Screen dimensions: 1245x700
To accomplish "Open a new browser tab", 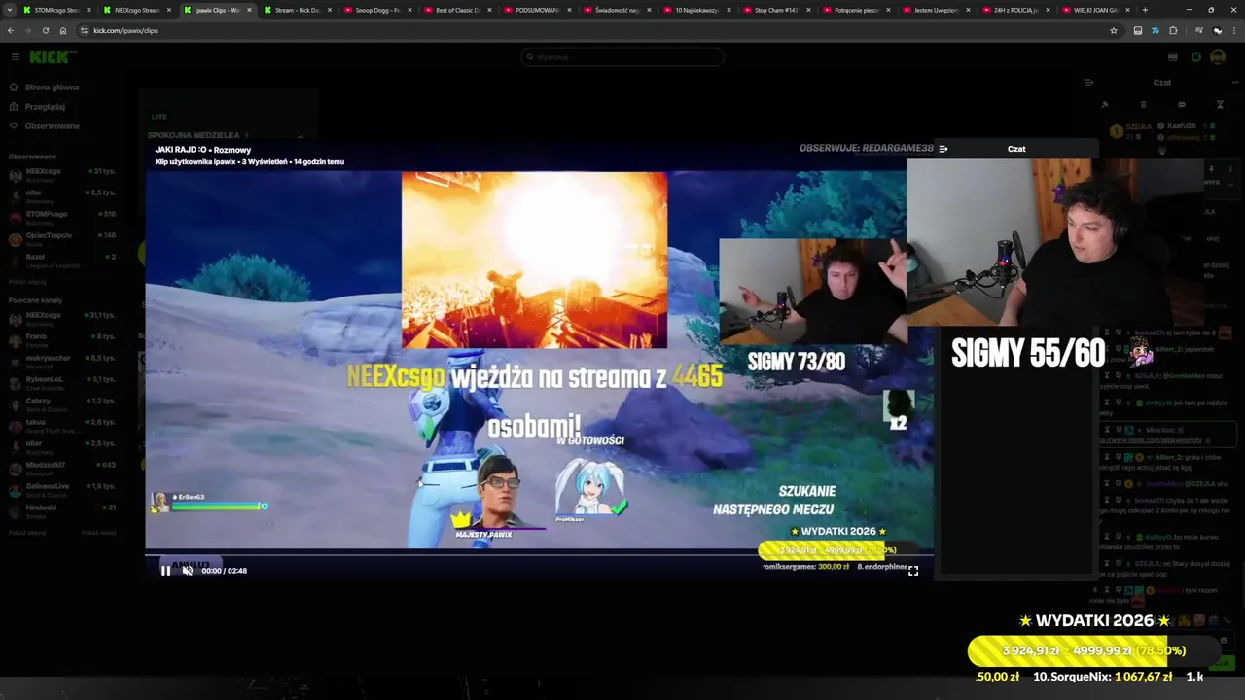I will coord(1145,10).
